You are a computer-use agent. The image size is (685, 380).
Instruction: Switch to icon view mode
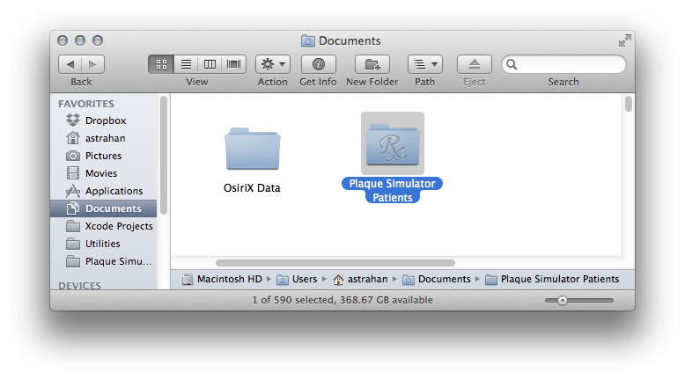(161, 64)
